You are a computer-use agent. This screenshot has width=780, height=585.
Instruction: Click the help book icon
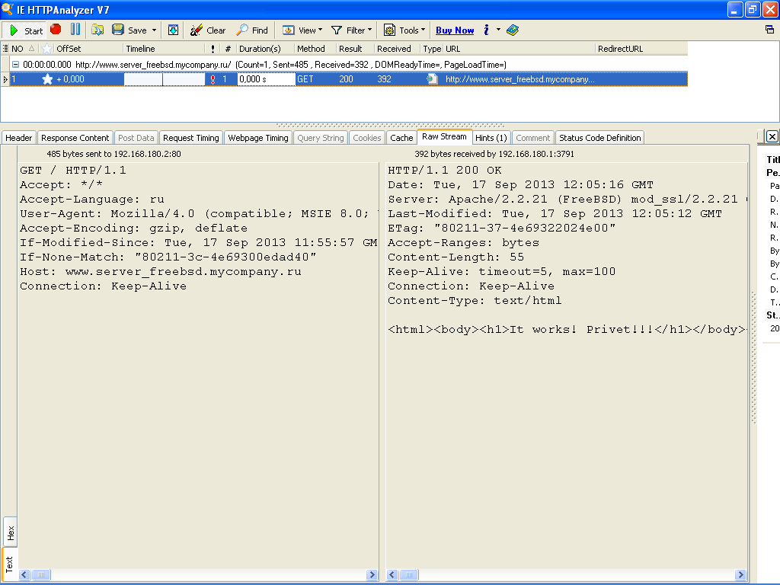(513, 30)
